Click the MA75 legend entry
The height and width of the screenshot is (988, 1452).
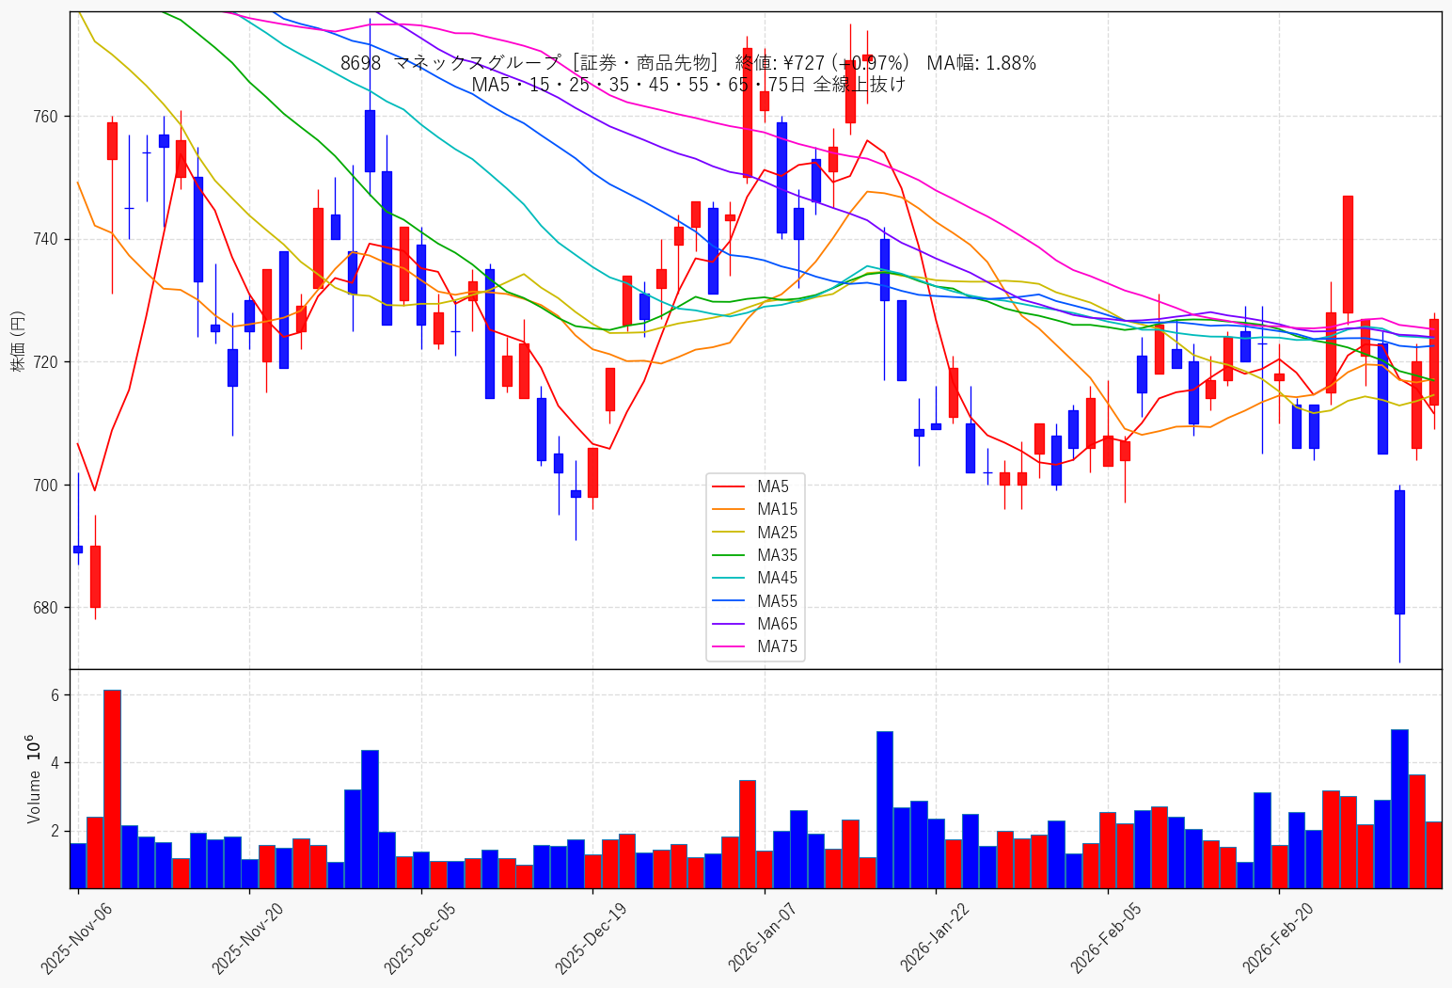coord(754,646)
